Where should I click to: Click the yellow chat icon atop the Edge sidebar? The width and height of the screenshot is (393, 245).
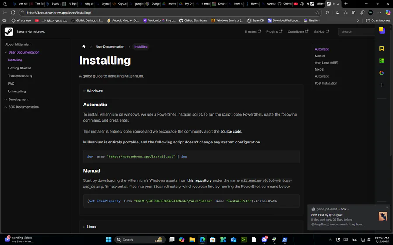[x=382, y=31]
